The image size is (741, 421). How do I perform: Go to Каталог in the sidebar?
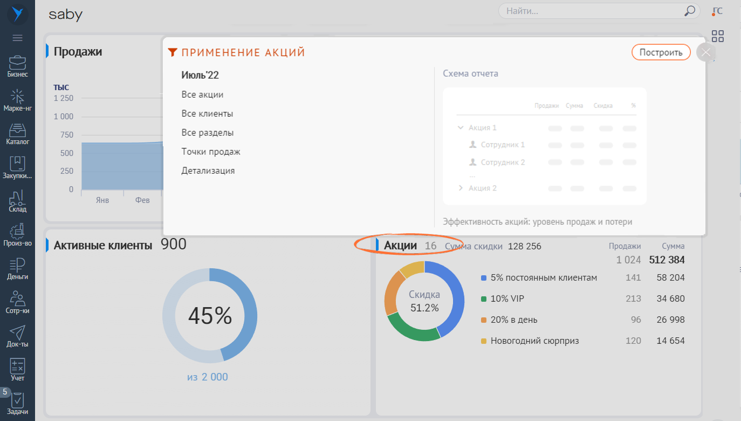coord(17,134)
